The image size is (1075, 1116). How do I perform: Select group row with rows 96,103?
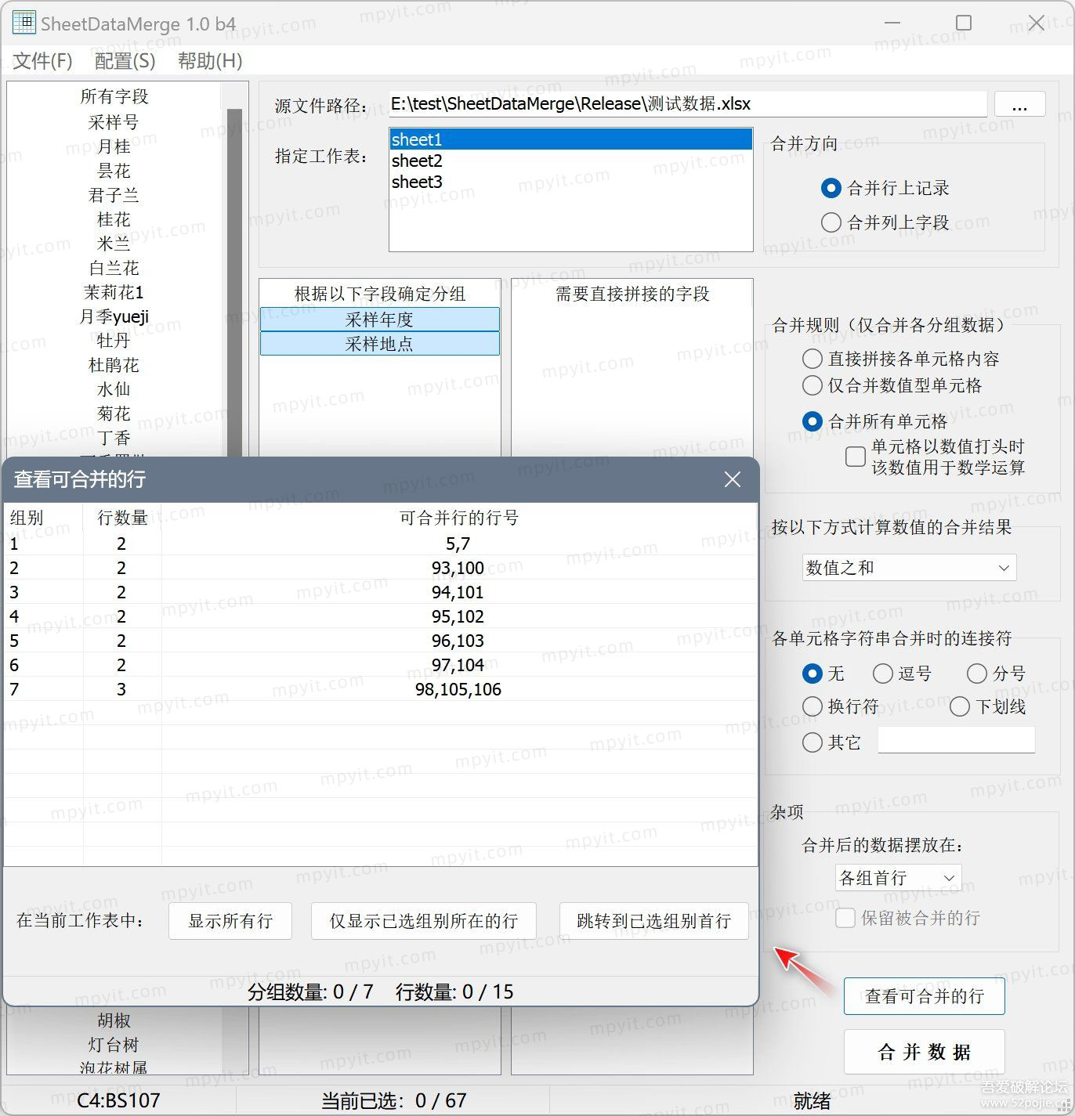(381, 641)
